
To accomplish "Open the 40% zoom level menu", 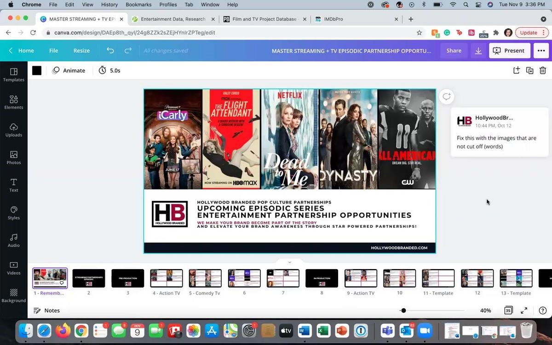I will [x=485, y=310].
